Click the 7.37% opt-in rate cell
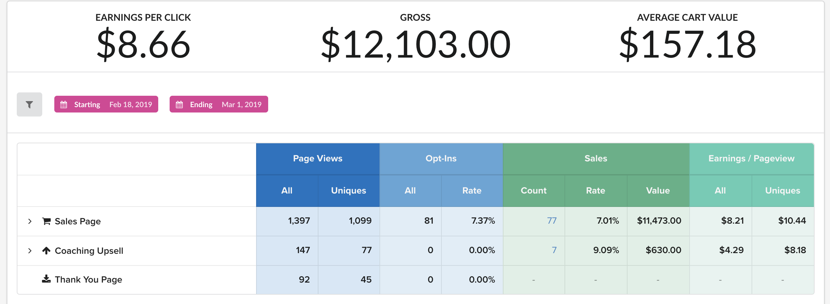Viewport: 830px width, 304px height. (472, 221)
